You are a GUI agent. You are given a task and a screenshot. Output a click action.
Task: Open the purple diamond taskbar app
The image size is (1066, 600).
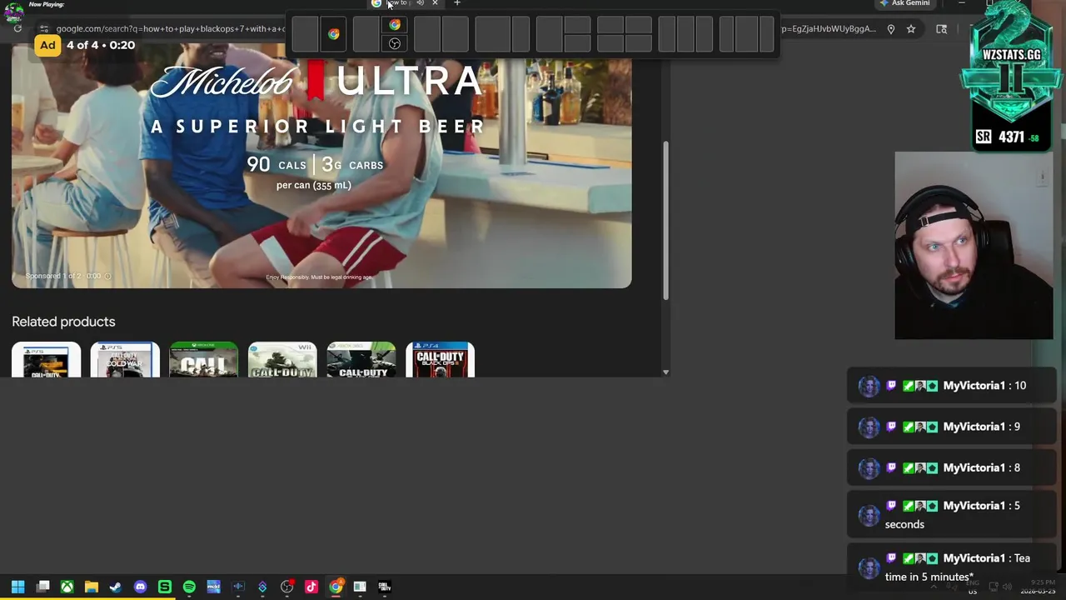[262, 587]
